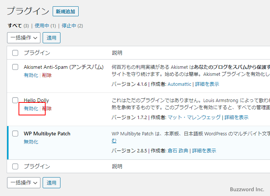Check the WP Multibyte Patch checkbox

[15, 134]
